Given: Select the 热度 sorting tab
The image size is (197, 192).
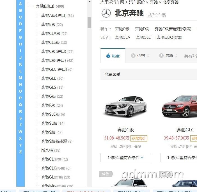Looking at the screenshot, I should [113, 56].
